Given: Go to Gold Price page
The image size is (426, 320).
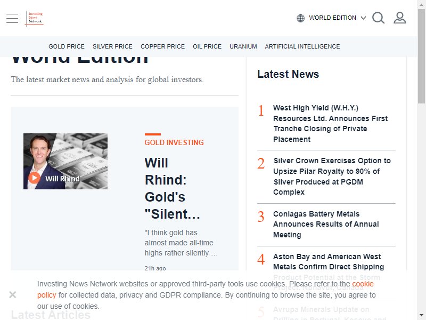Looking at the screenshot, I should point(67,46).
